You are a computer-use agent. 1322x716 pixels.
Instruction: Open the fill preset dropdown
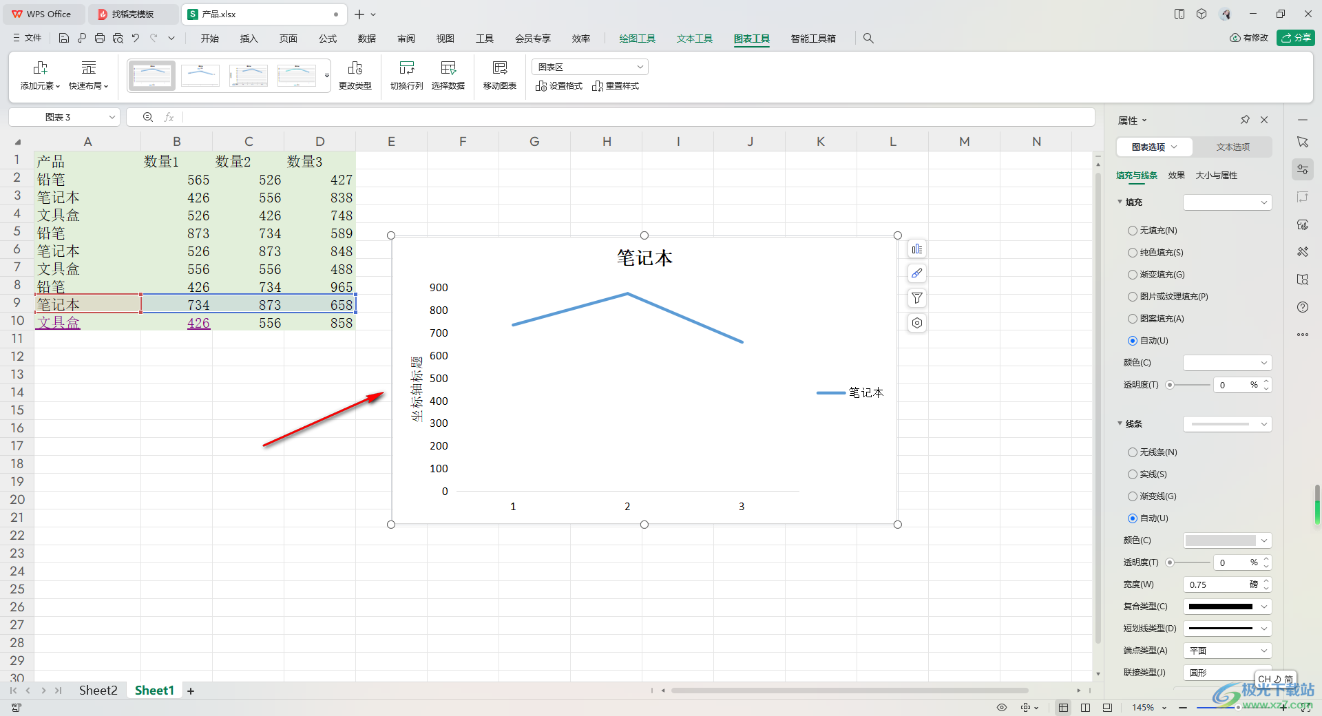pos(1227,202)
